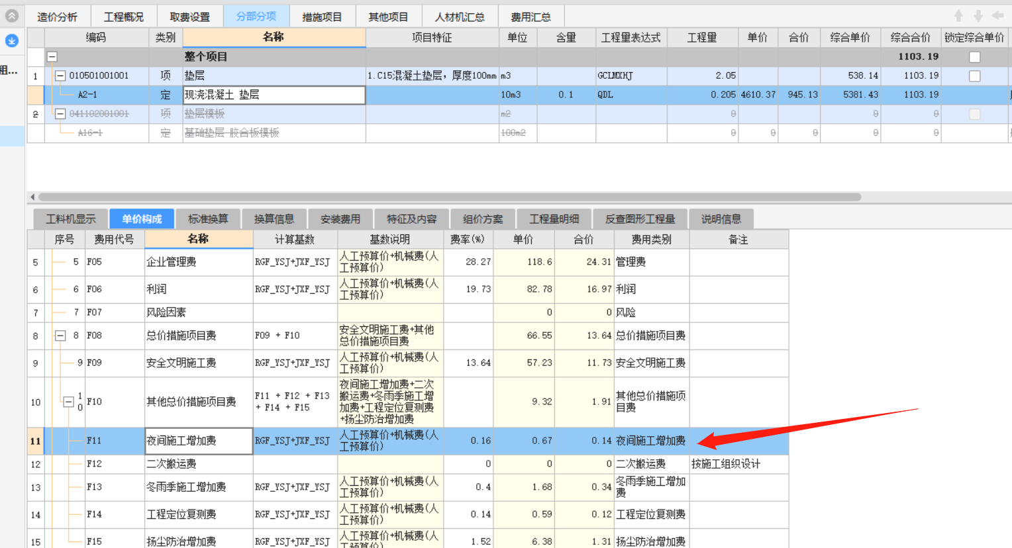
Task: Switch to 人材机汇总 tab
Action: 460,17
